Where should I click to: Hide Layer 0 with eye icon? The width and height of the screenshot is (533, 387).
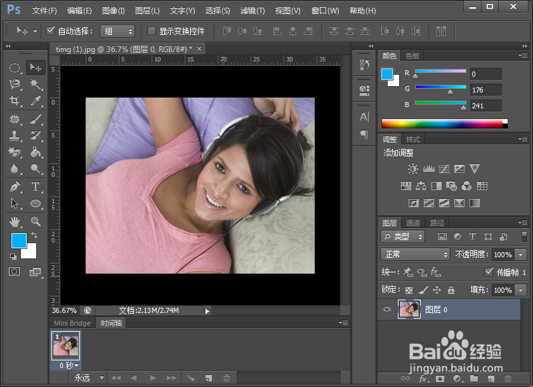click(386, 309)
